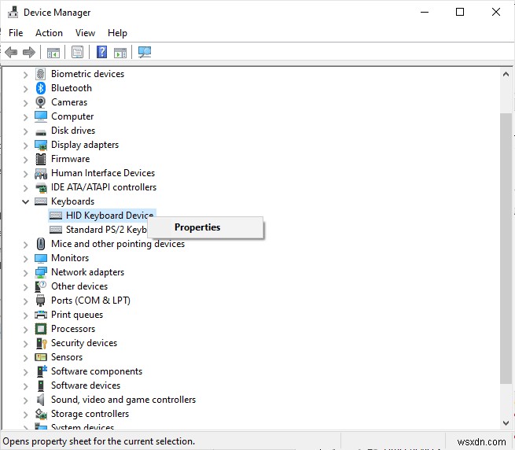Click the Print queues printer icon
The width and height of the screenshot is (515, 450).
[41, 315]
